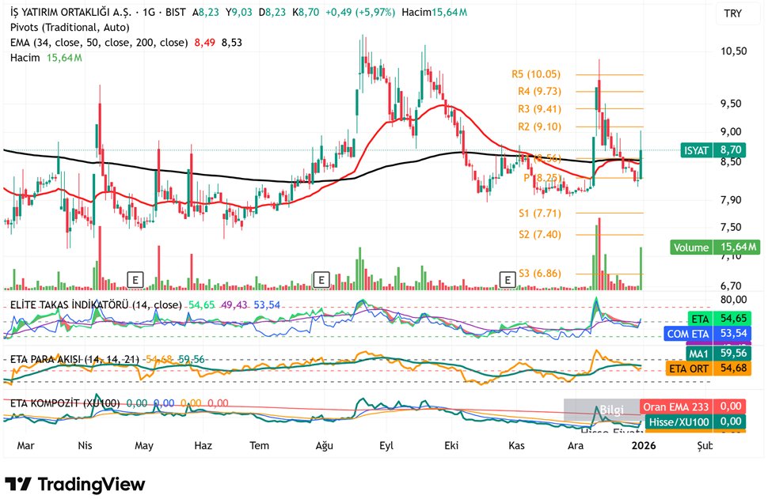Select the Volume 15,64M label

715,247
